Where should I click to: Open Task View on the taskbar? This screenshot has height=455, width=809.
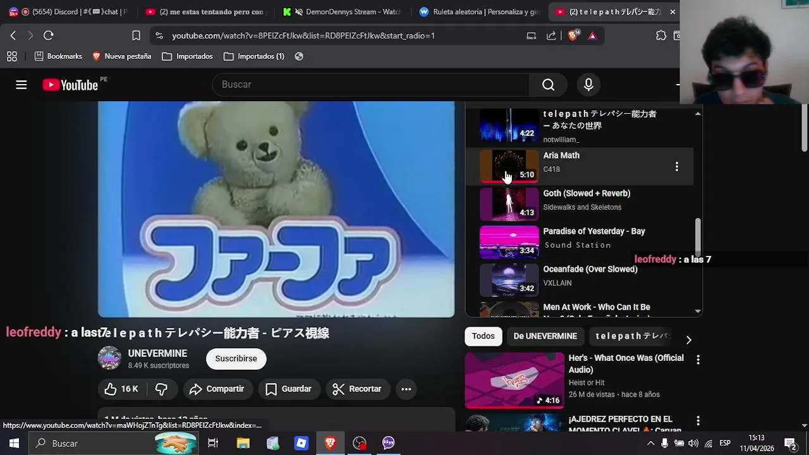pyautogui.click(x=213, y=444)
